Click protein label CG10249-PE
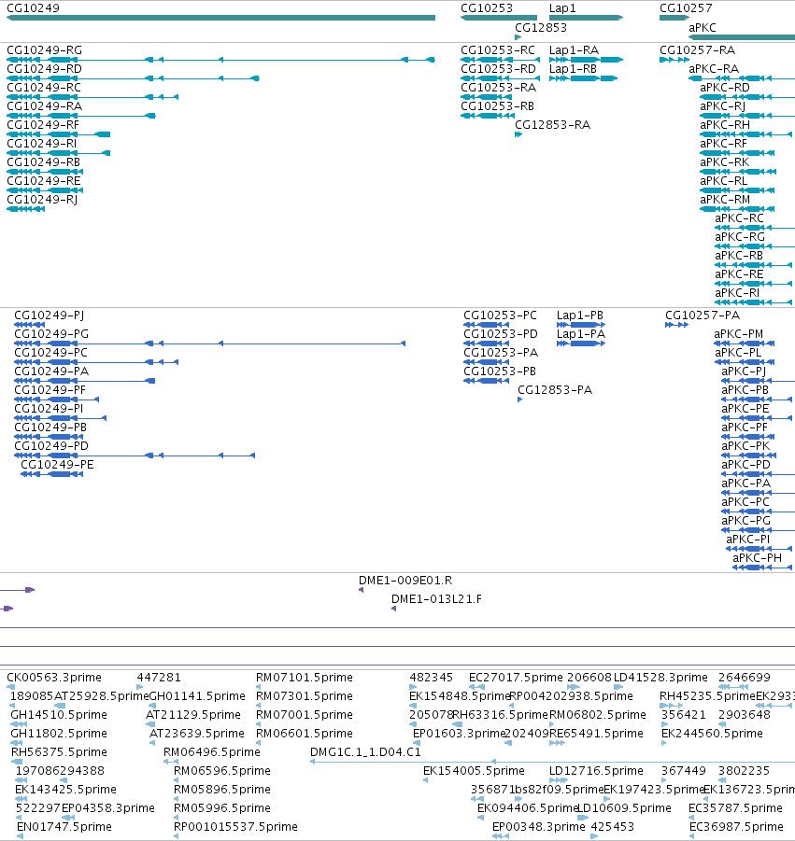Viewport: 795px width, 841px height. click(57, 465)
